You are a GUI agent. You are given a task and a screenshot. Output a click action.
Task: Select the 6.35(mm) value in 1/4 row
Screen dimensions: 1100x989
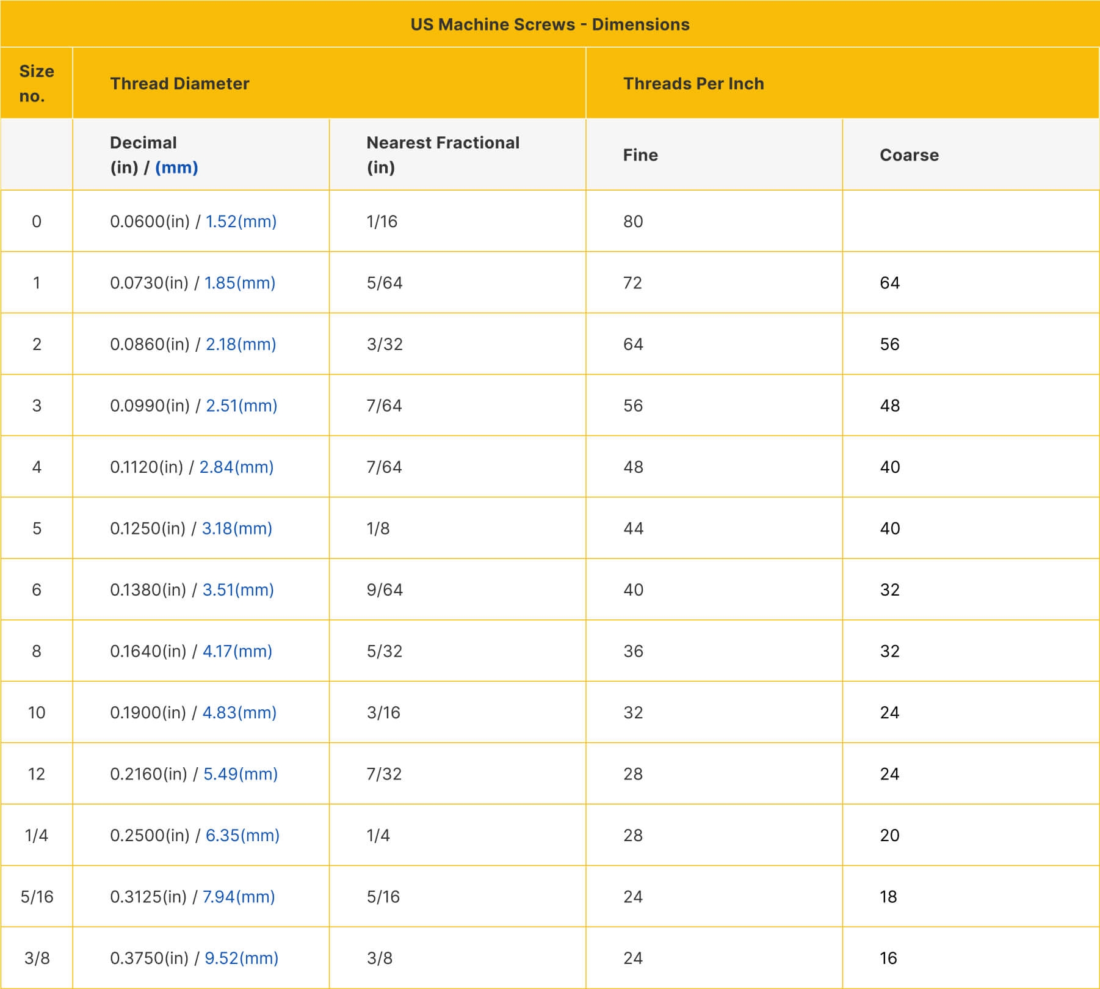click(243, 834)
